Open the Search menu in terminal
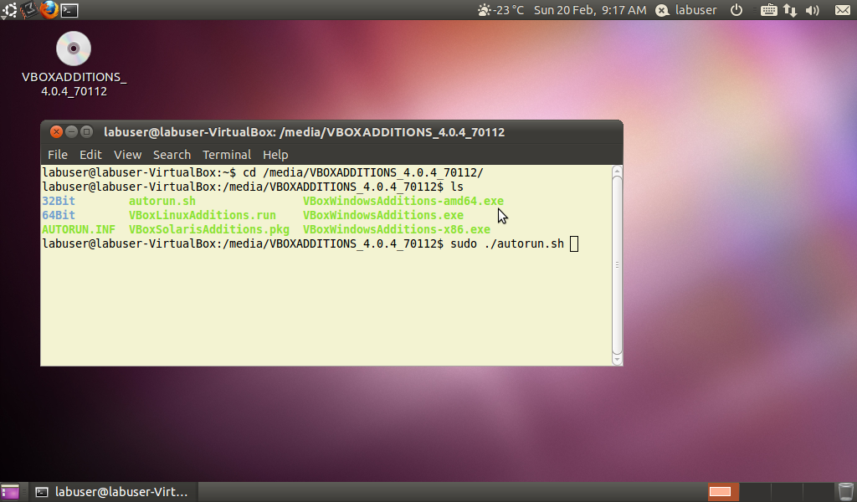 (172, 155)
